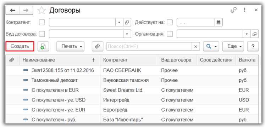Click into the Поиск (Ctrl+F) search field
This screenshot has width=266, height=128.
point(149,47)
